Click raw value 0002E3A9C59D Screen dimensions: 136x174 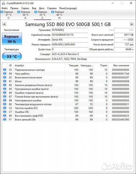click(x=120, y=120)
